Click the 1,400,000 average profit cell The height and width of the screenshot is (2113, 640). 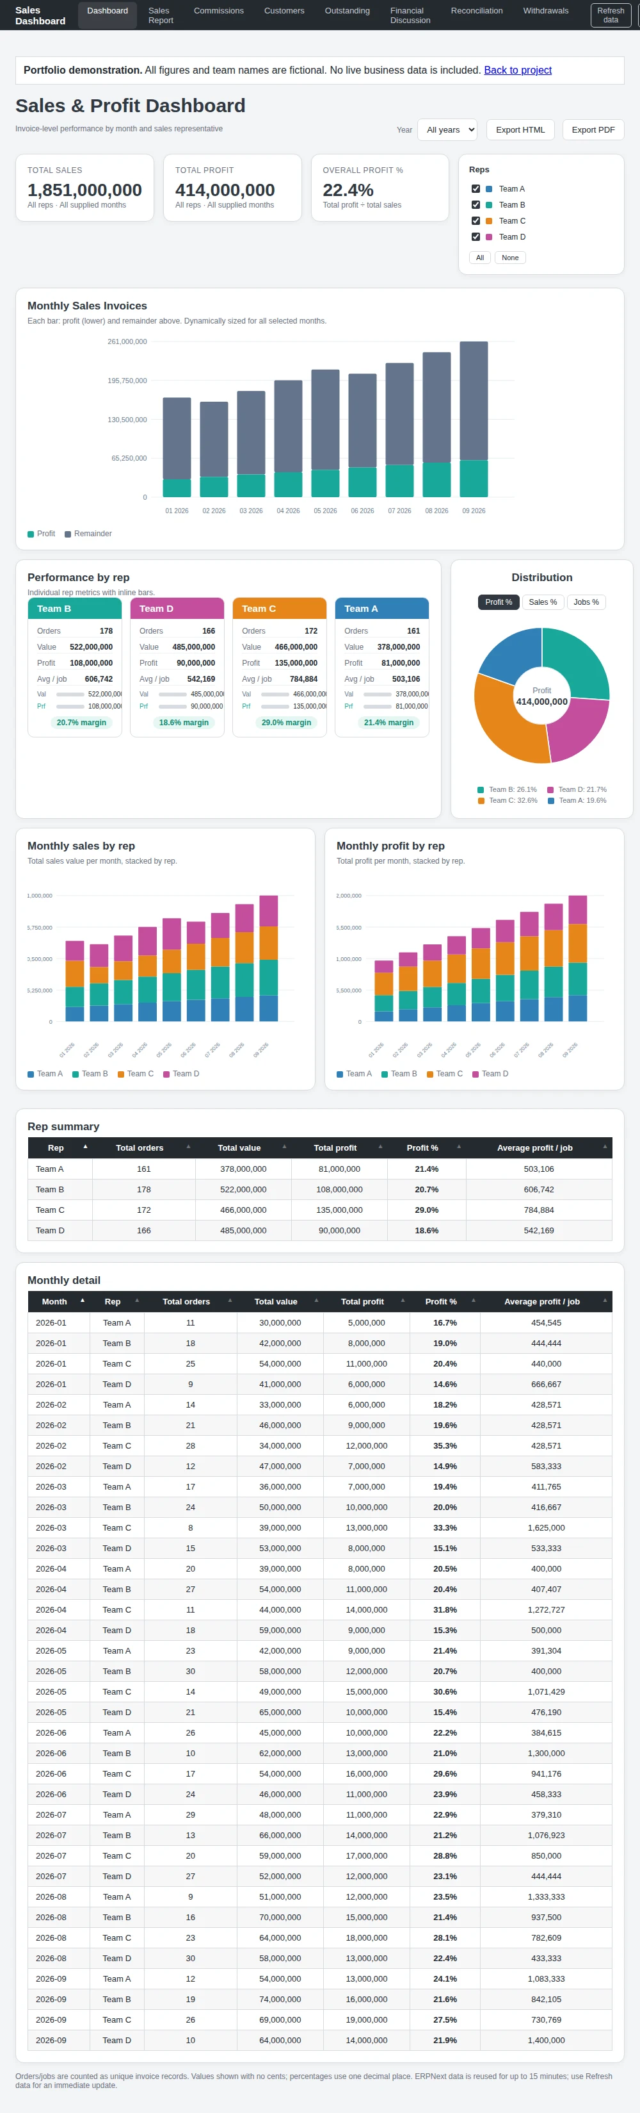coord(547,2040)
